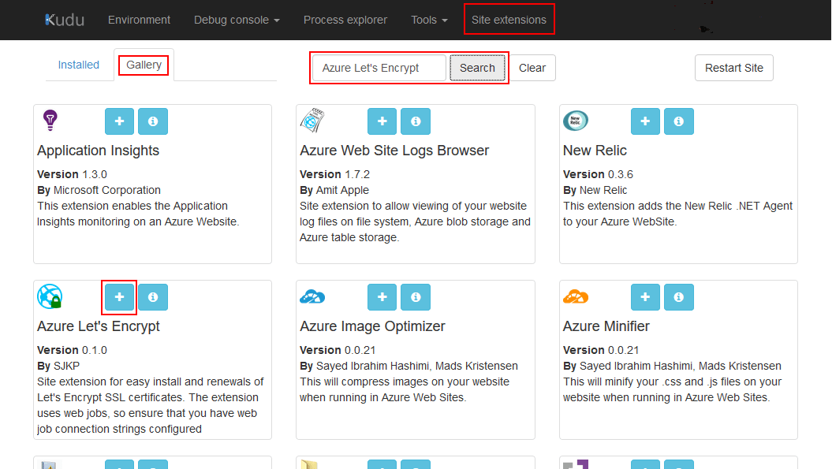832x469 pixels.
Task: Click the Azure Image Optimizer title
Action: pyautogui.click(x=372, y=326)
